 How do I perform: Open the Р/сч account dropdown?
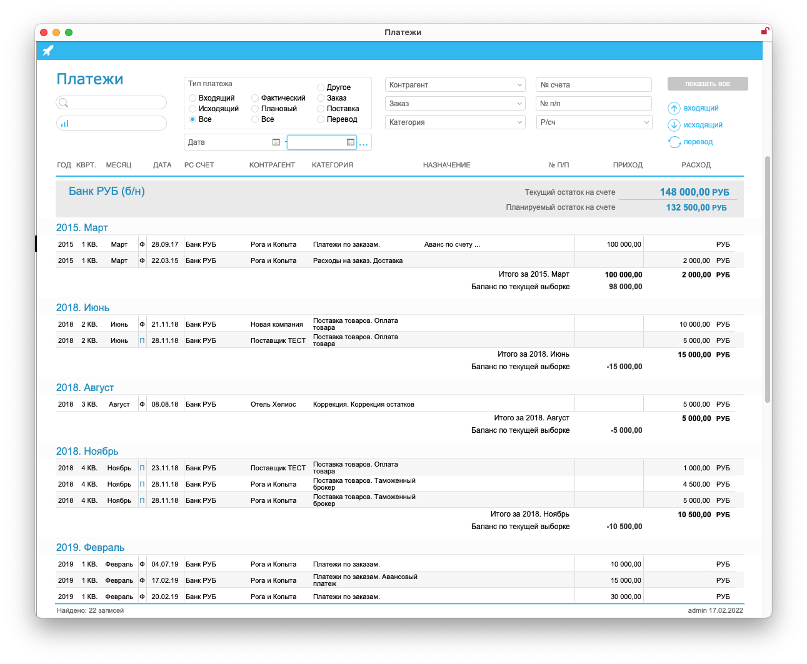[x=594, y=122]
